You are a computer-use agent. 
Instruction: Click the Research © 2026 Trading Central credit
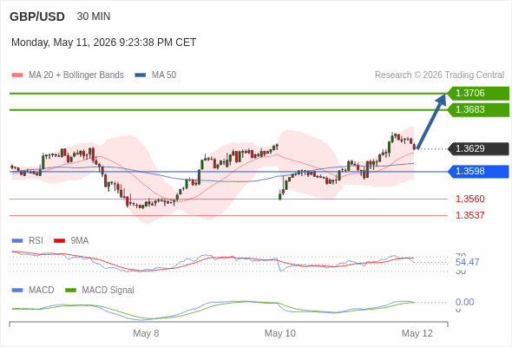(439, 75)
